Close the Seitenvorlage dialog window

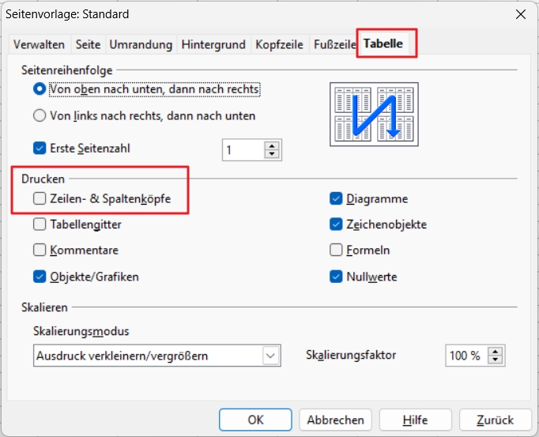[520, 14]
